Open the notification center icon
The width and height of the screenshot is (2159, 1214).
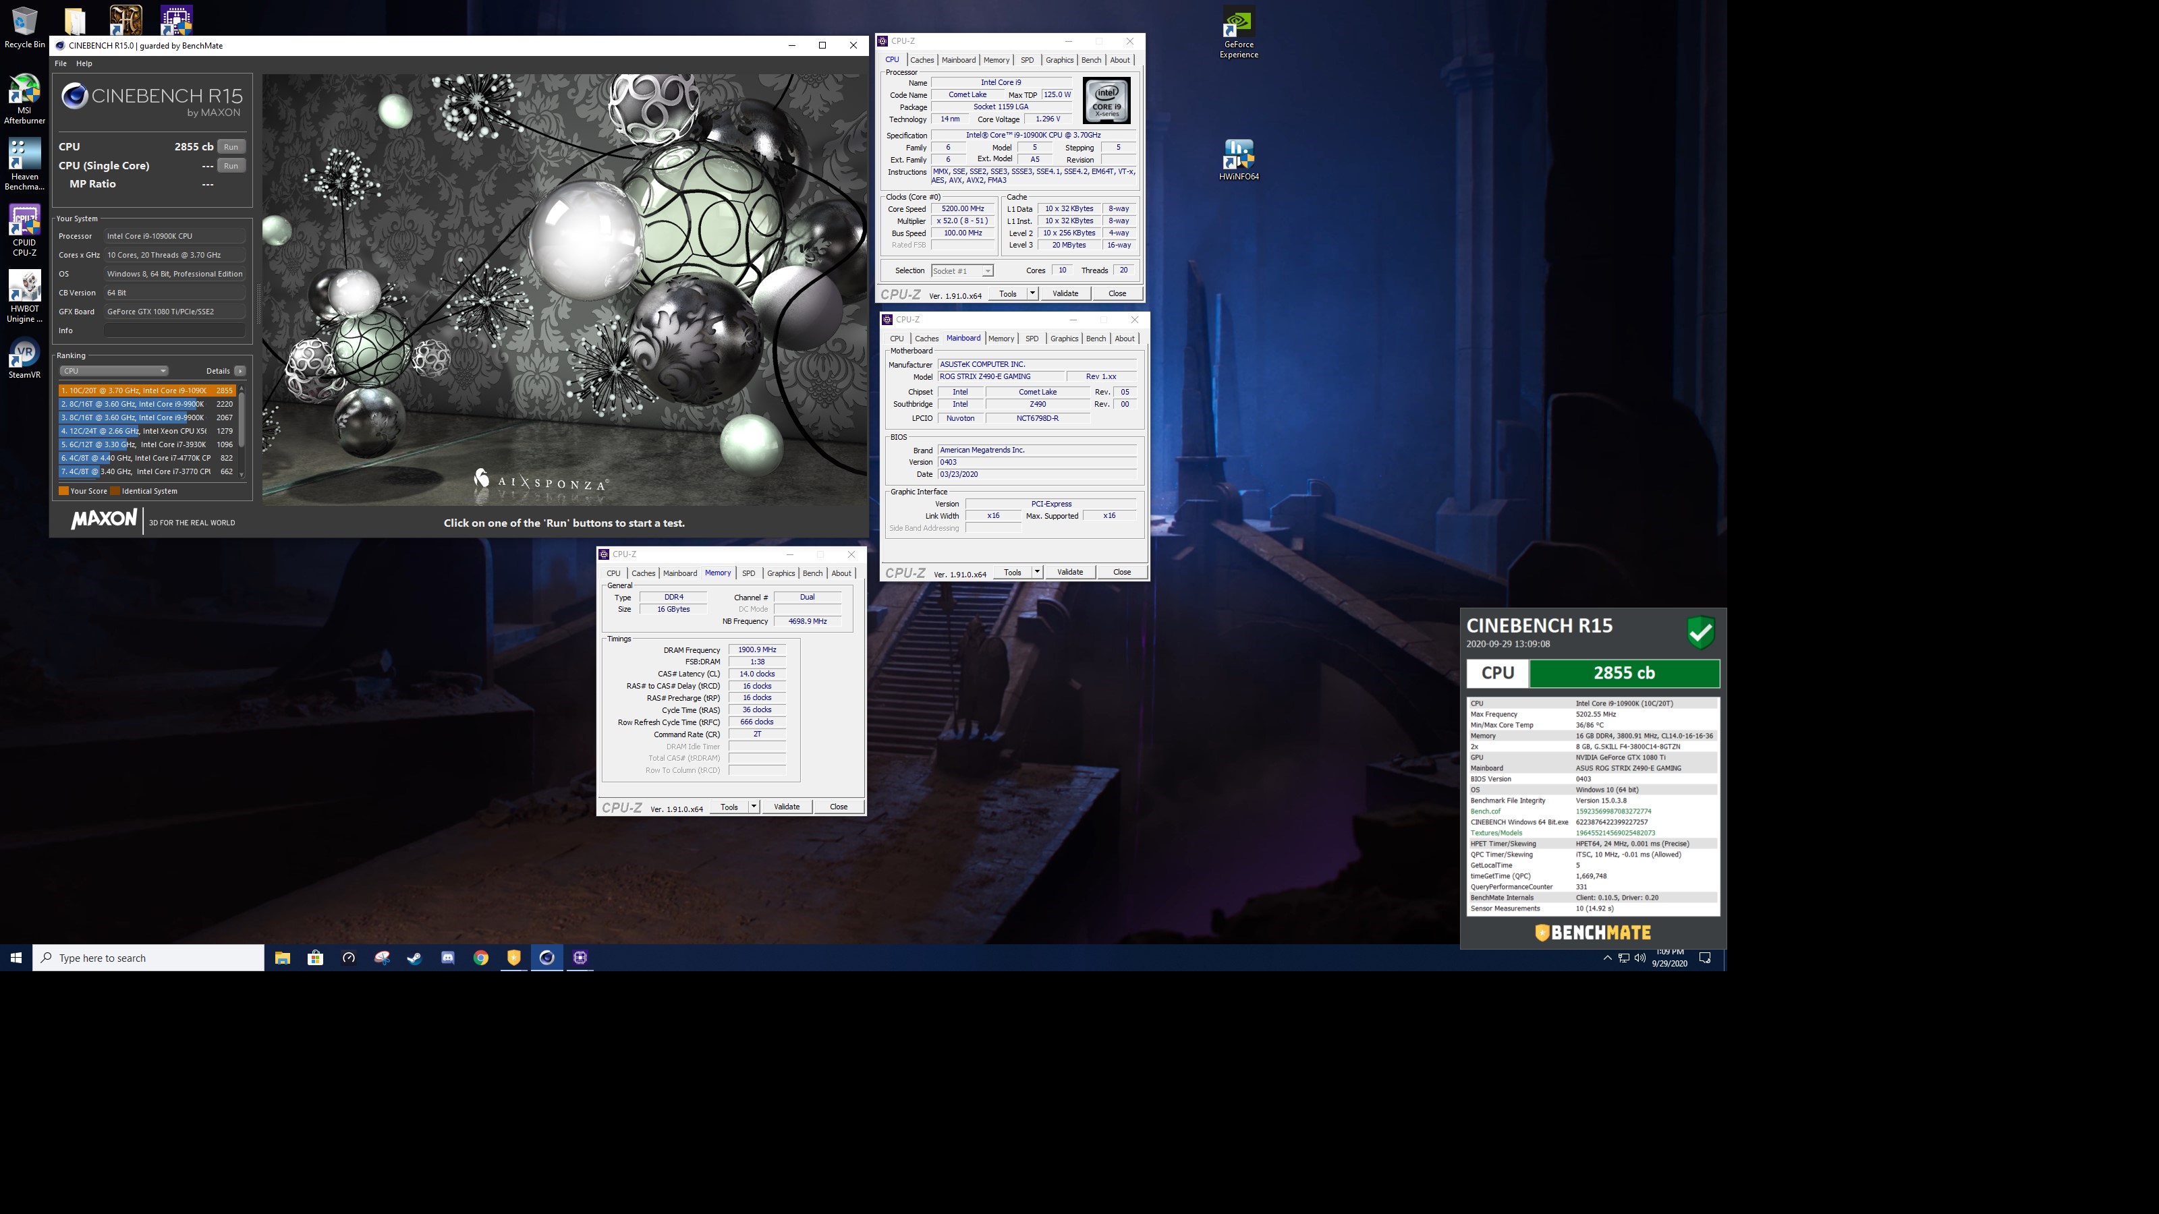(1705, 958)
